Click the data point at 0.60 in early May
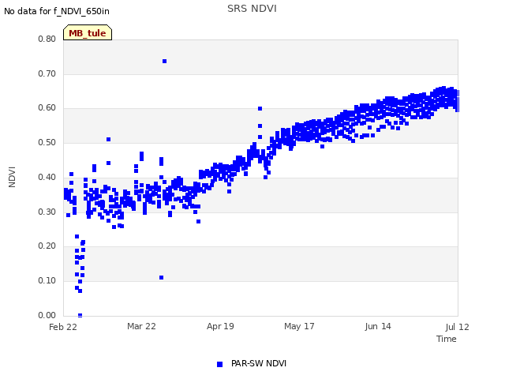The width and height of the screenshot is (505, 379). click(260, 109)
